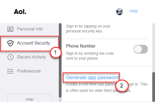Open the Personal Info section

click(29, 29)
